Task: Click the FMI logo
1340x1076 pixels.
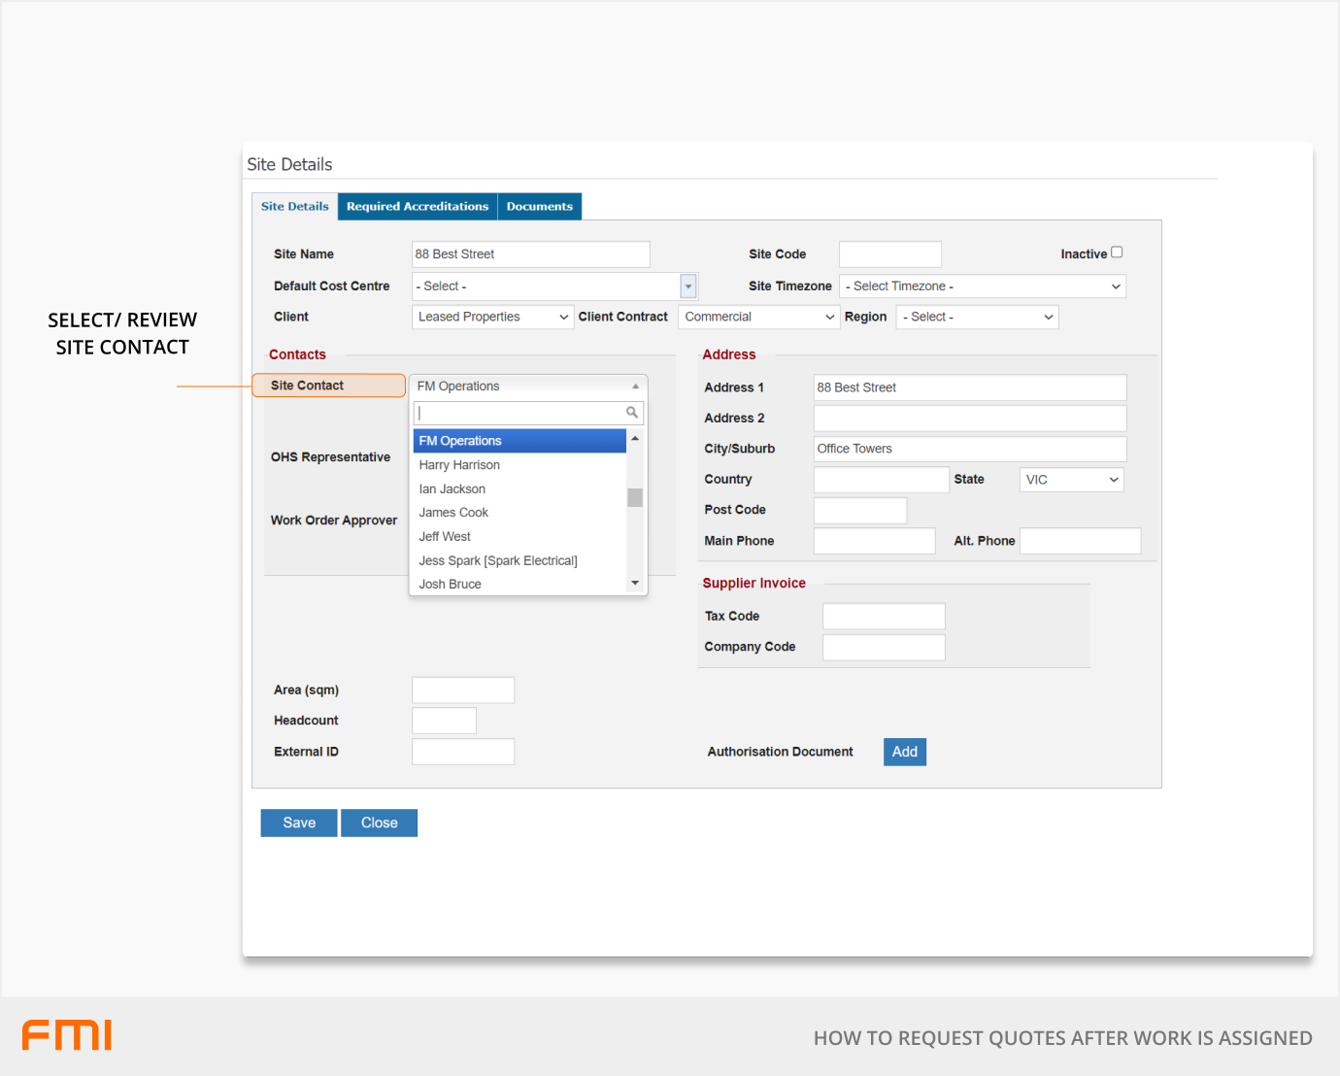Action: (x=67, y=1035)
